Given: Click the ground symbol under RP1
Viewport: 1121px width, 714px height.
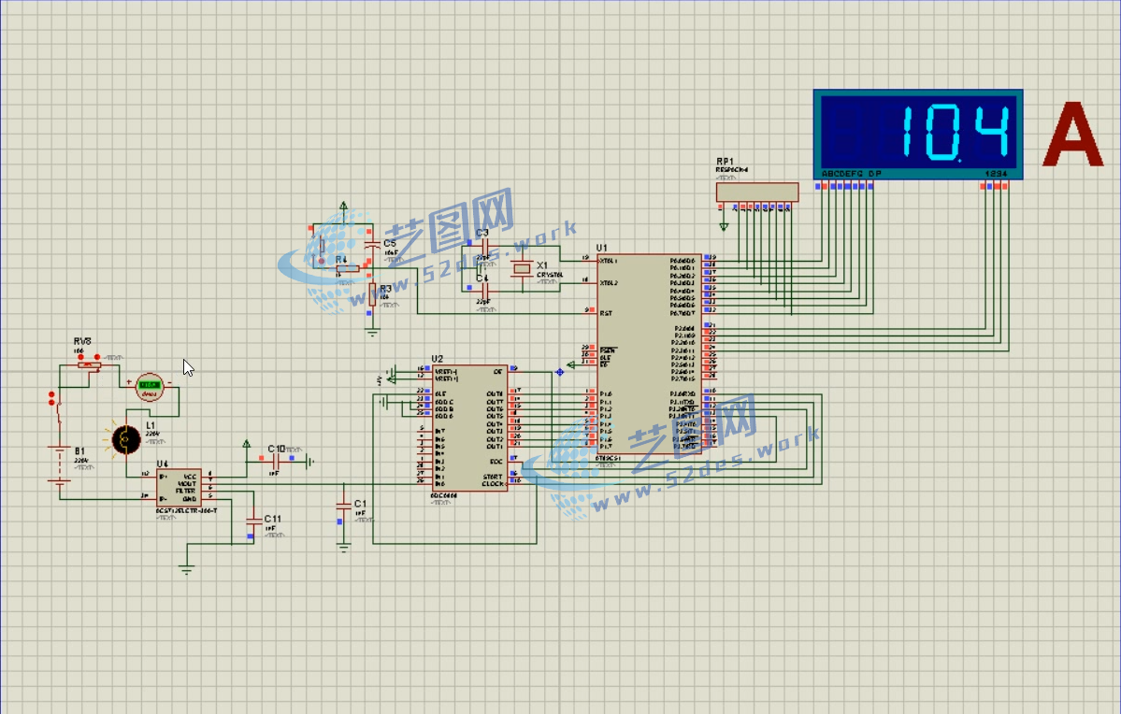Looking at the screenshot, I should [x=724, y=226].
